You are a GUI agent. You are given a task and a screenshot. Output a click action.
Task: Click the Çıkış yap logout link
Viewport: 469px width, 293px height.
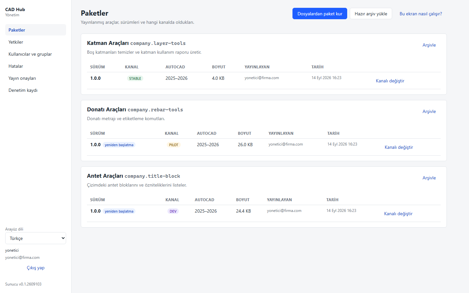pos(36,268)
